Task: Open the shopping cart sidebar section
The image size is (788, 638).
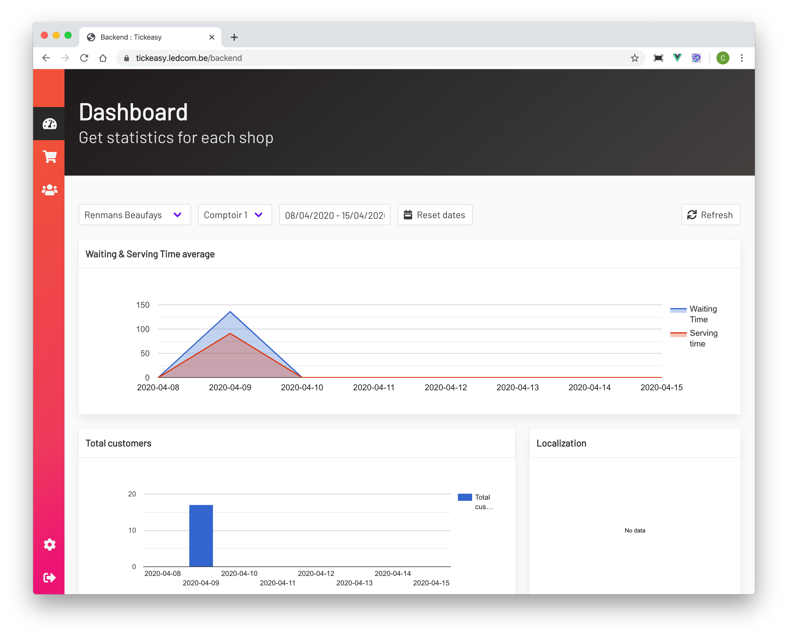Action: coord(49,157)
